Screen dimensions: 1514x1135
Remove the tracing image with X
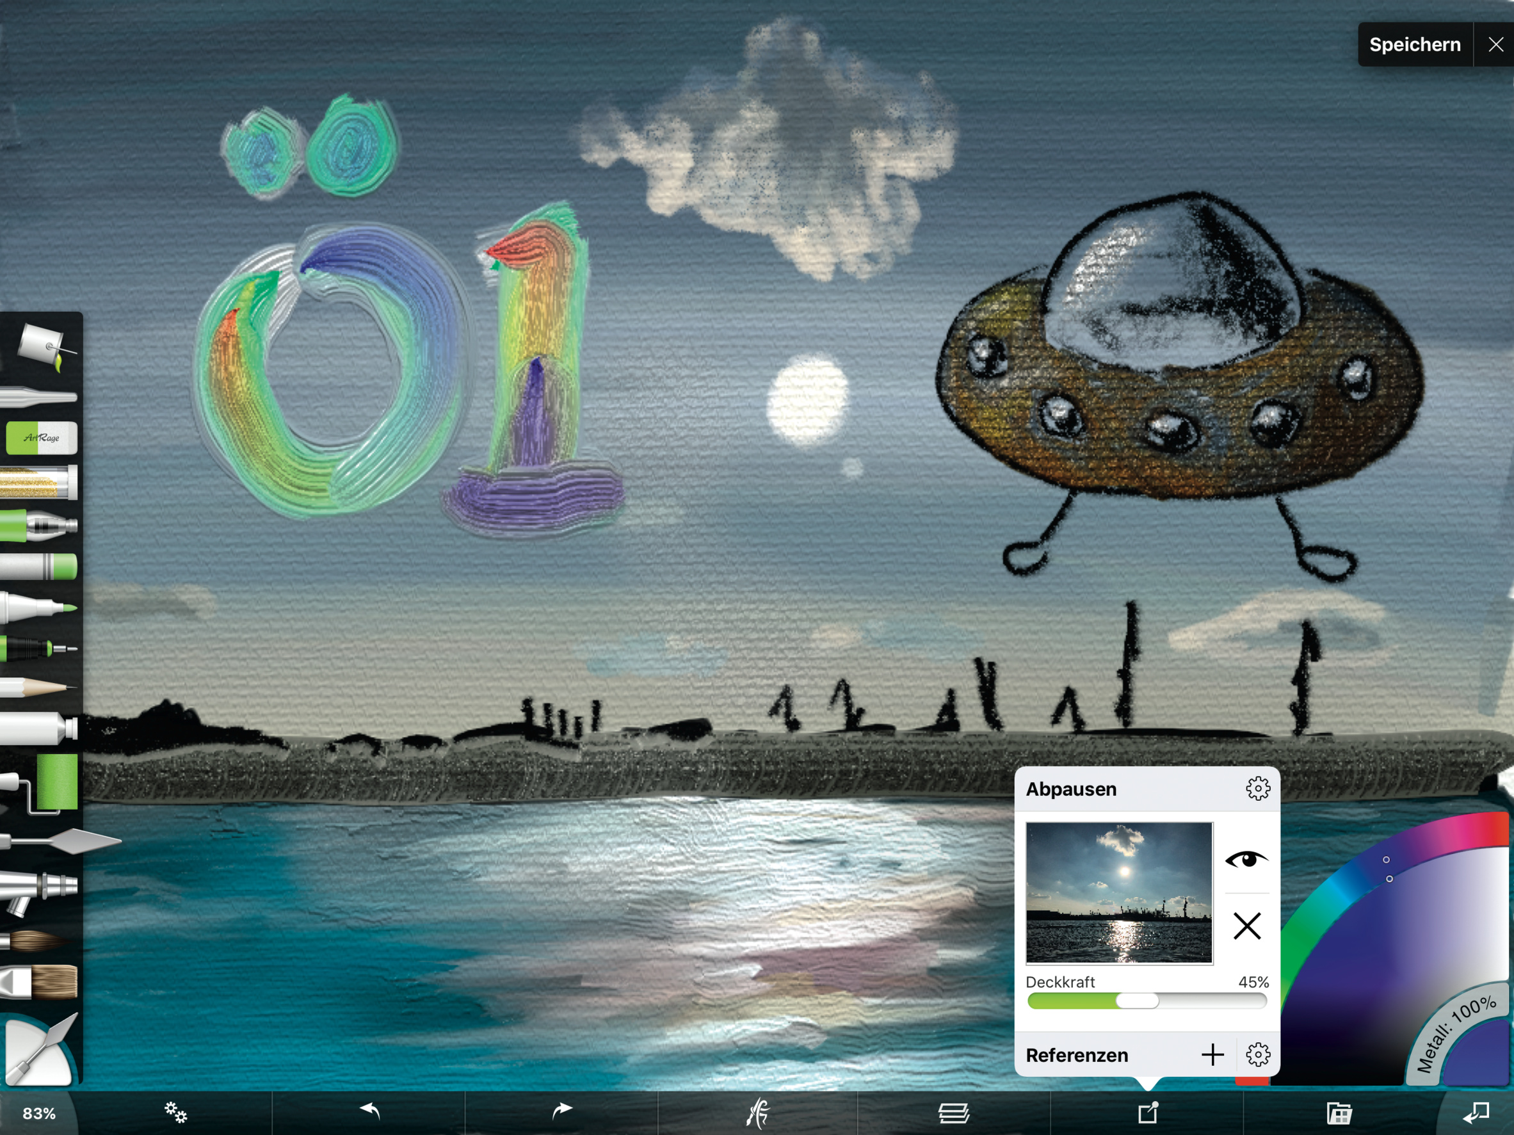[x=1246, y=926]
